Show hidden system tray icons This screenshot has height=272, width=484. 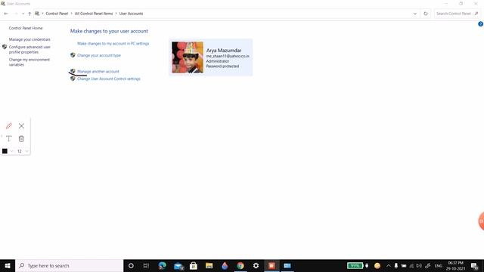pos(388,265)
